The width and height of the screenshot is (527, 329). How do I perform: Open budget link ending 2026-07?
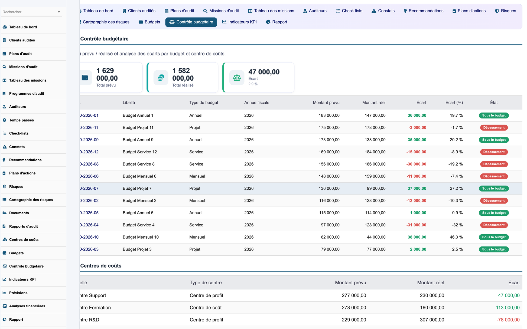point(89,189)
